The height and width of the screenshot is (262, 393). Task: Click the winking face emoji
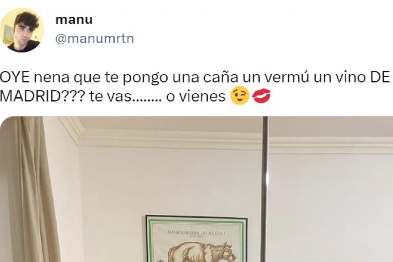point(240,97)
